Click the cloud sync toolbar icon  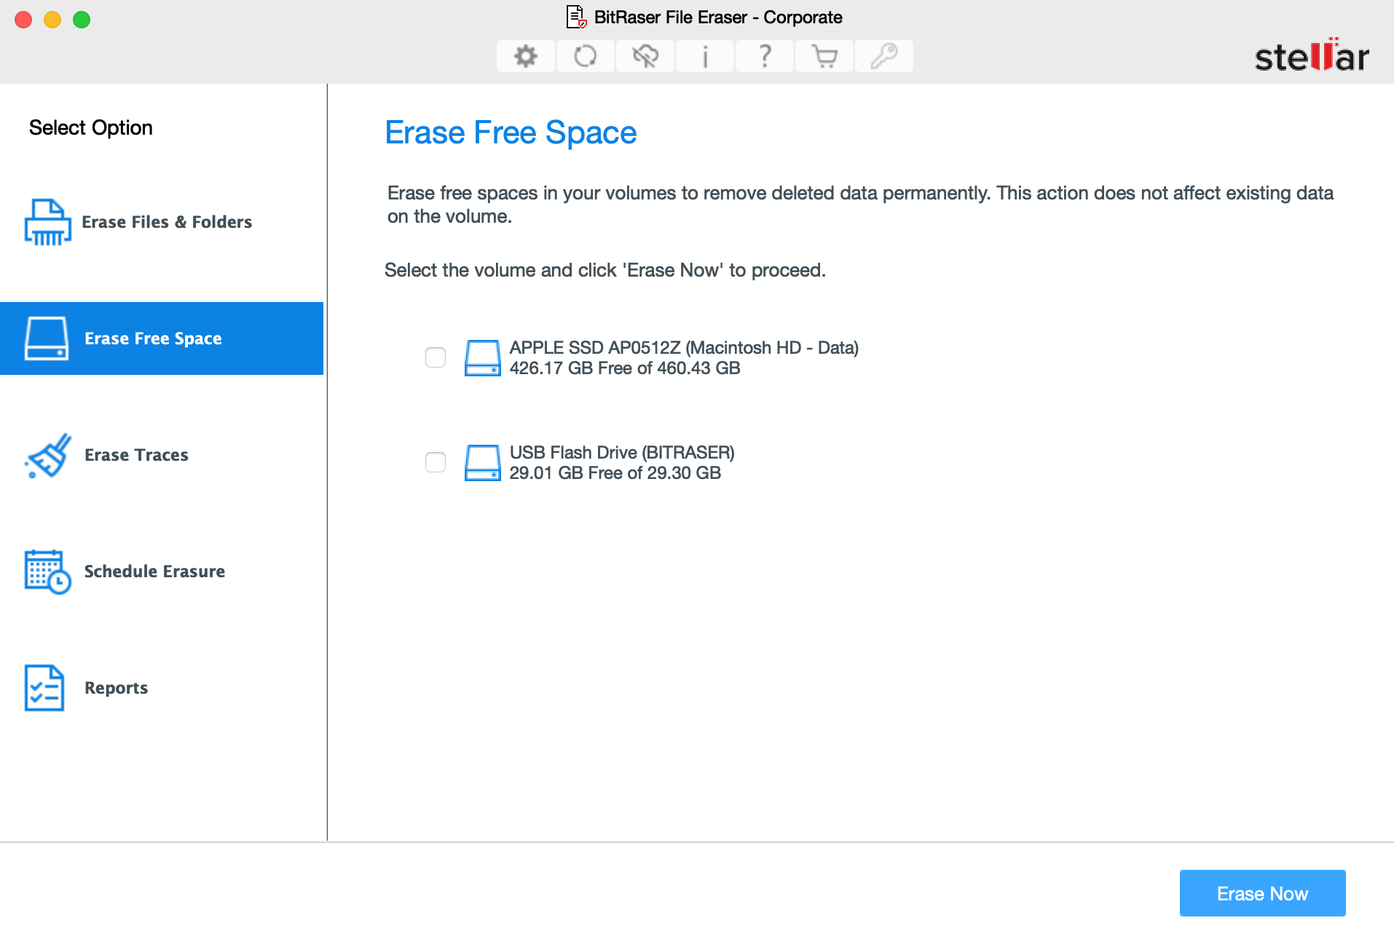(x=645, y=56)
